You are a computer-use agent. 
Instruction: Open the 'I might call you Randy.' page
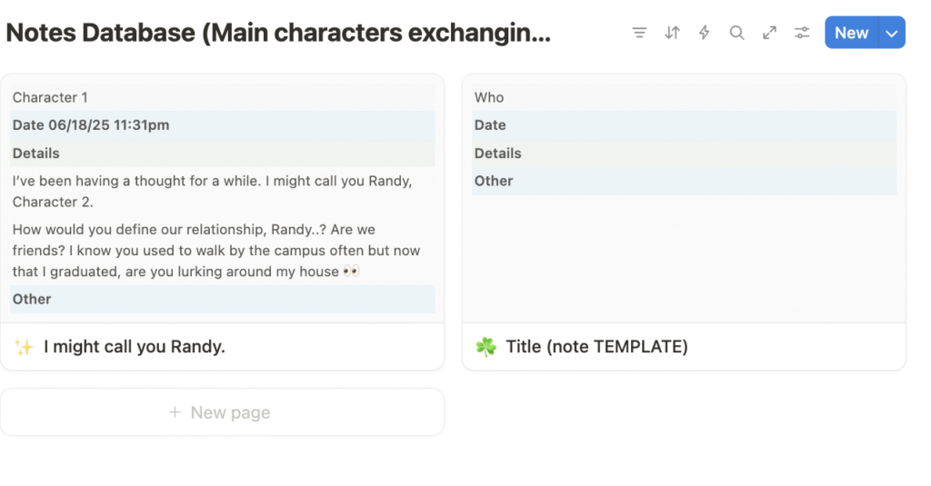(x=135, y=346)
